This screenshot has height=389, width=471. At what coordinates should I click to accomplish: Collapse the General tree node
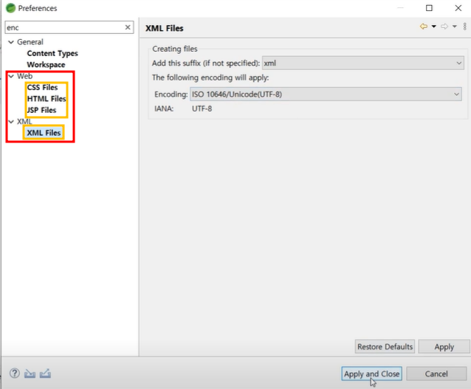[11, 42]
